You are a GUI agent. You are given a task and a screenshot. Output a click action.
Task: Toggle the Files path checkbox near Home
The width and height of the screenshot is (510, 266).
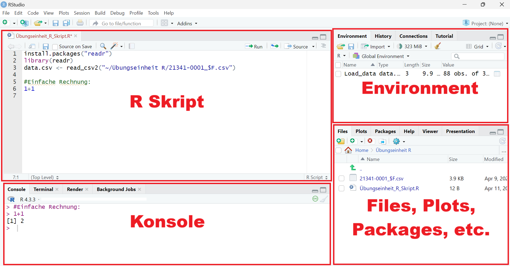[338, 150]
